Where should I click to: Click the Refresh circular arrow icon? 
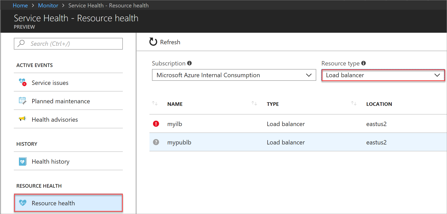[153, 42]
